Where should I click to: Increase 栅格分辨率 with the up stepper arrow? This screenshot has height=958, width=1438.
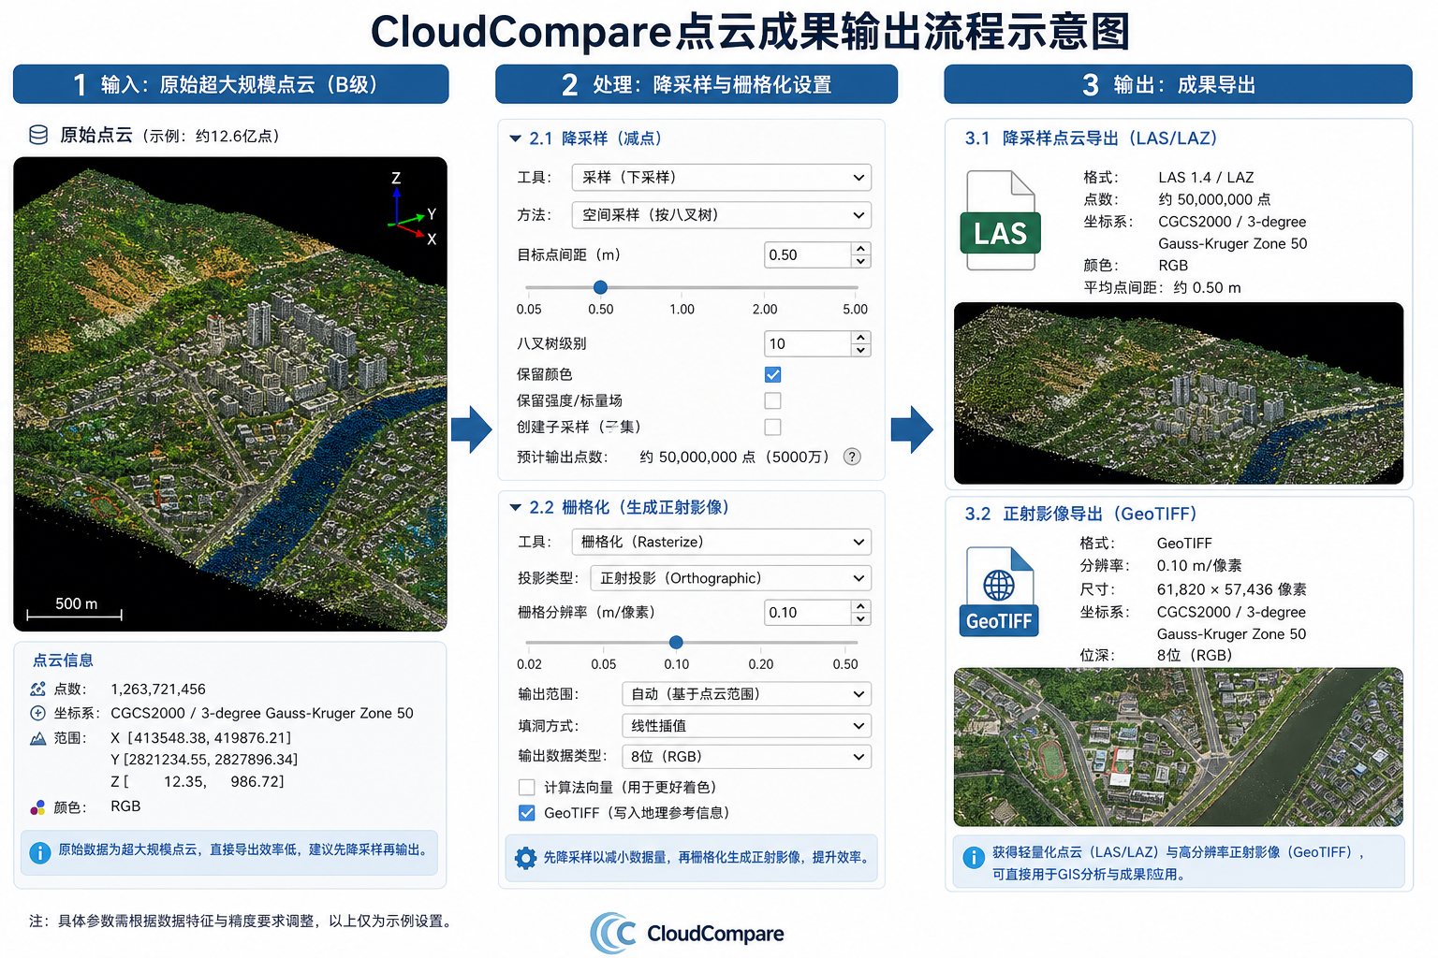coord(861,606)
